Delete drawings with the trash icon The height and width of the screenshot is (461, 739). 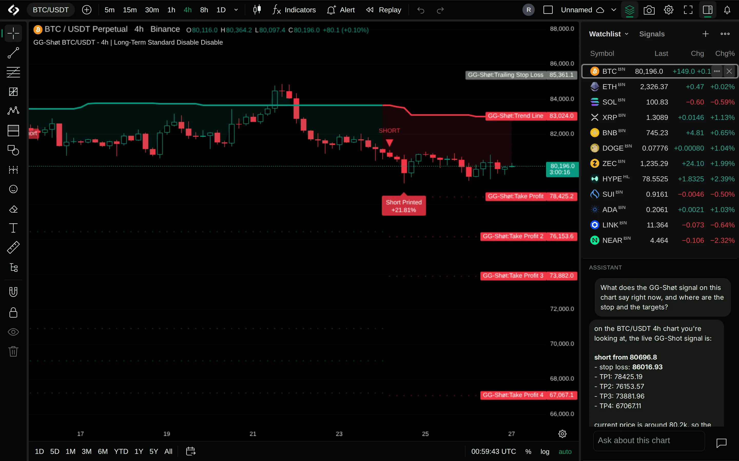(13, 351)
